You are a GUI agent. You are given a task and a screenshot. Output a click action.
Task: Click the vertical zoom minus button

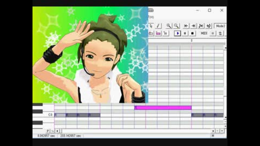[225, 122]
